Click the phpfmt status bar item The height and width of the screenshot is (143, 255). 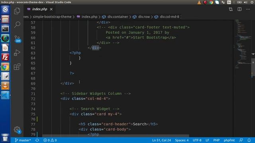tap(229, 140)
